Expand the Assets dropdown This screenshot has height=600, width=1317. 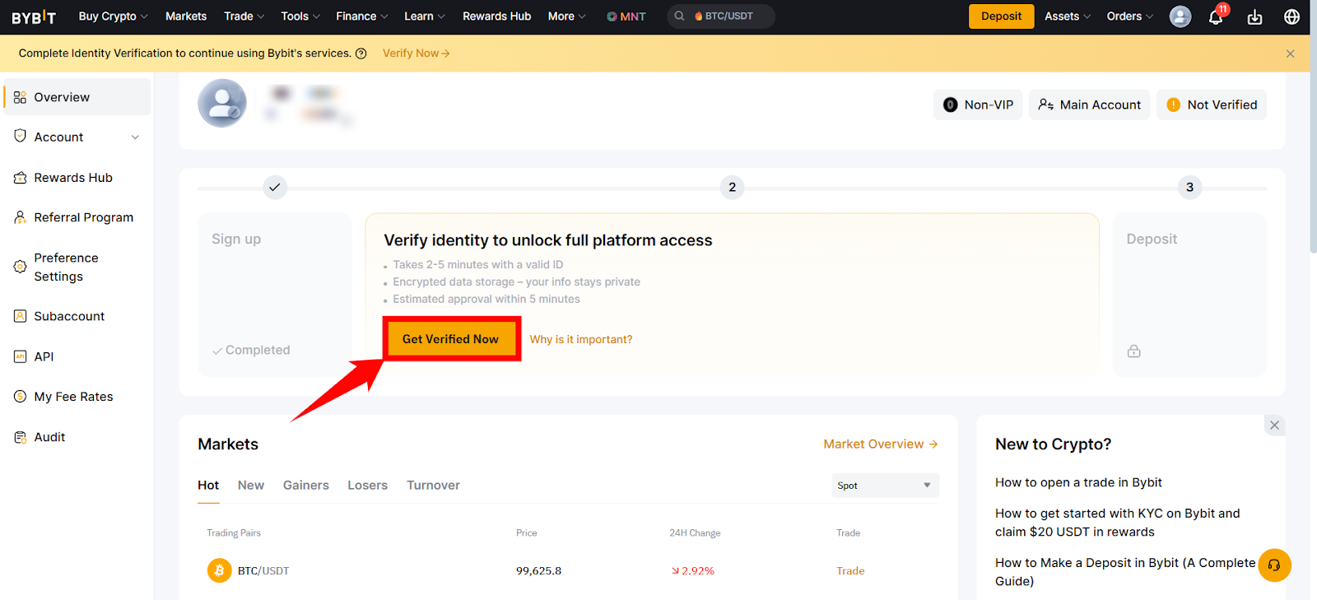pyautogui.click(x=1068, y=16)
